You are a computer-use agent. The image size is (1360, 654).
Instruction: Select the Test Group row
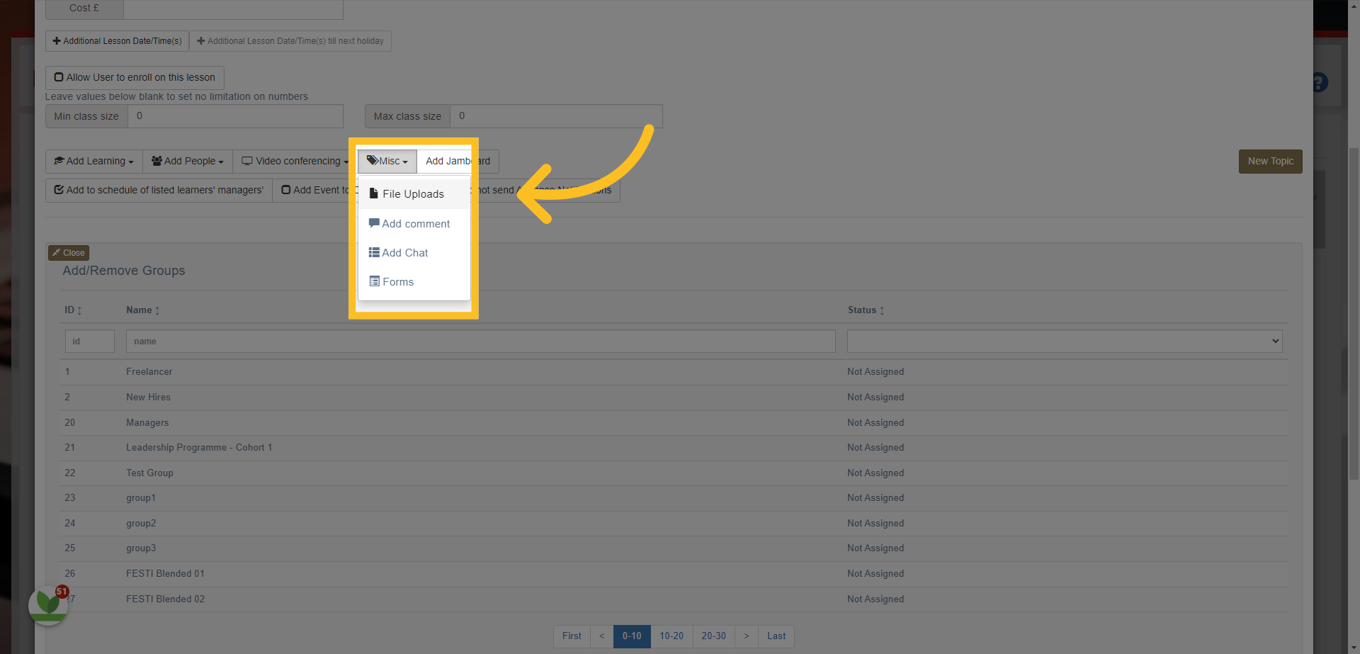[x=674, y=473]
